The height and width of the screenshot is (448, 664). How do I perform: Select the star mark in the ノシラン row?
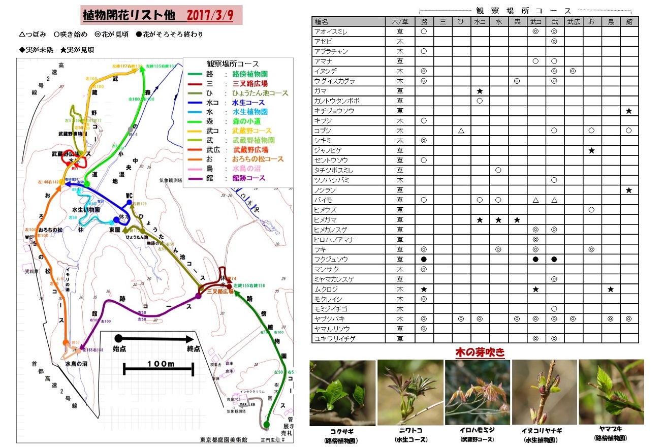[x=629, y=190]
